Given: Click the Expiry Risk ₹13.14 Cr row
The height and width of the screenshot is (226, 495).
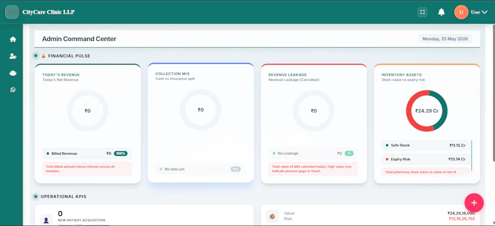Looking at the screenshot, I should coord(425,159).
